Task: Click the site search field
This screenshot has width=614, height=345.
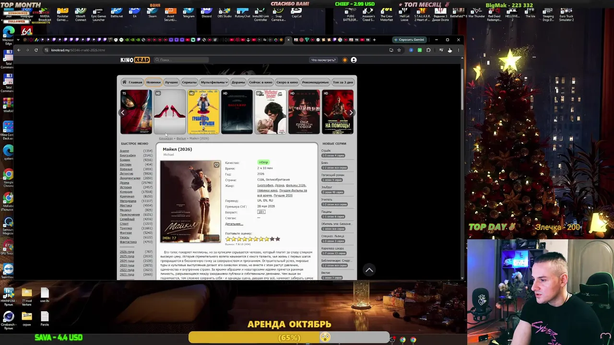Action: pos(182,60)
